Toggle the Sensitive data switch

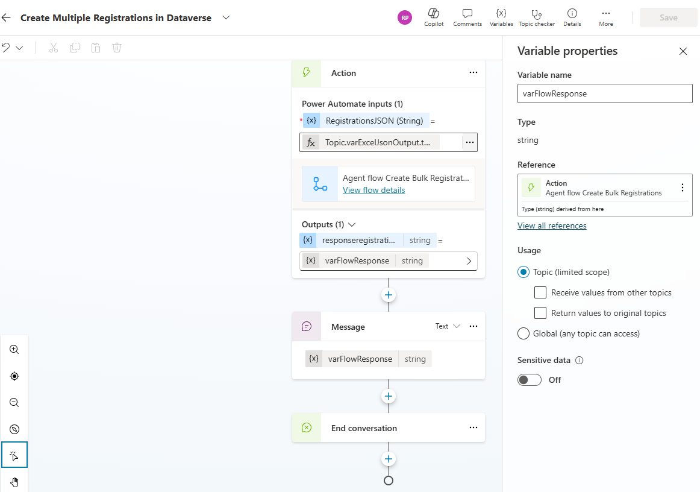tap(530, 380)
